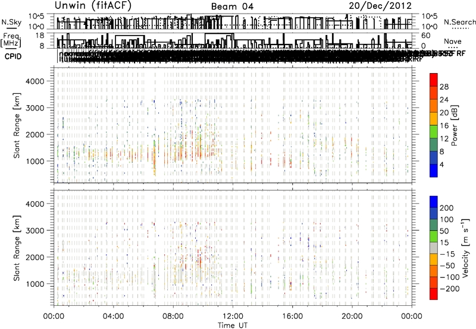
Task: Pick the red bottom segment of Velocity color bar
Action: (434, 294)
